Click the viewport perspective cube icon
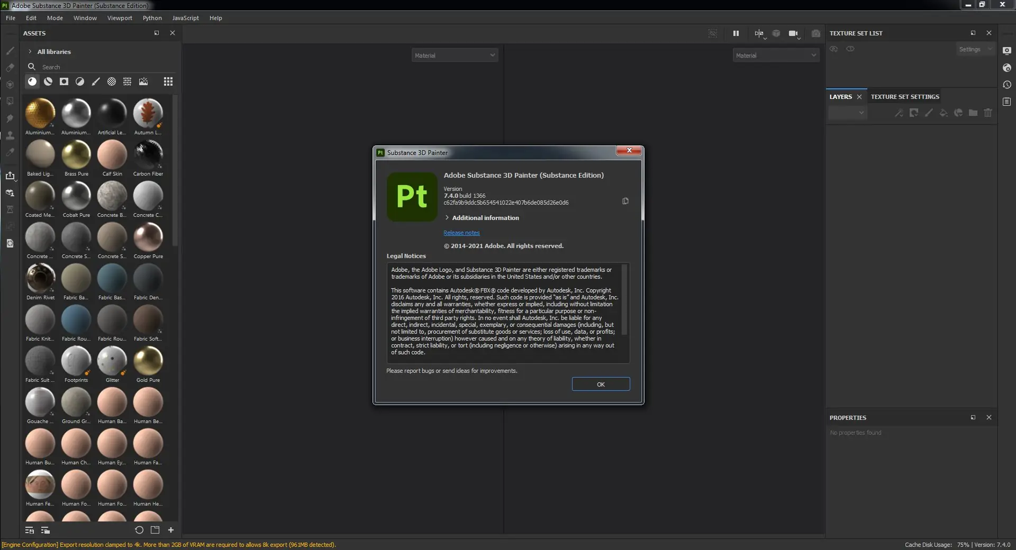This screenshot has height=550, width=1016. (x=776, y=33)
